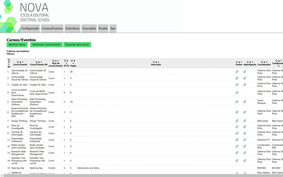Open poster icon for Comunicação de Ciência row
283x177 pixels.
pos(237,71)
